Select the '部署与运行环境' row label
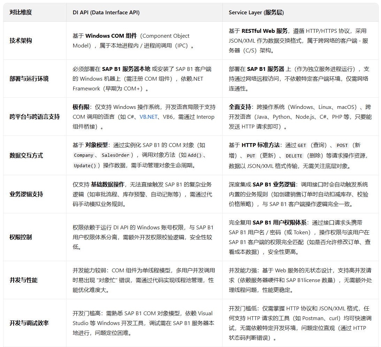The width and height of the screenshot is (381, 347). pyautogui.click(x=29, y=79)
